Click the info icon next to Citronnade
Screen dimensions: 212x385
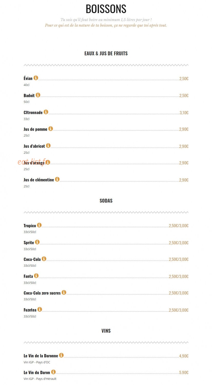46,112
